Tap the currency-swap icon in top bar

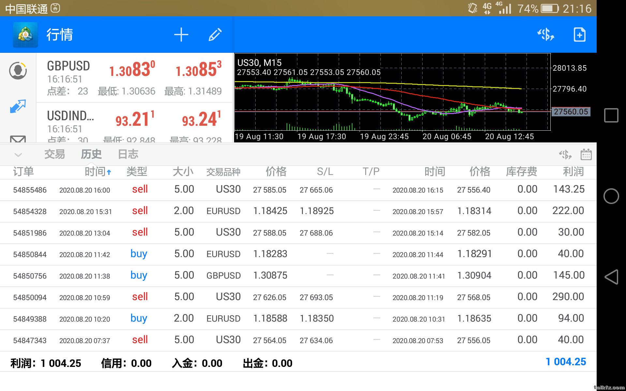click(546, 35)
